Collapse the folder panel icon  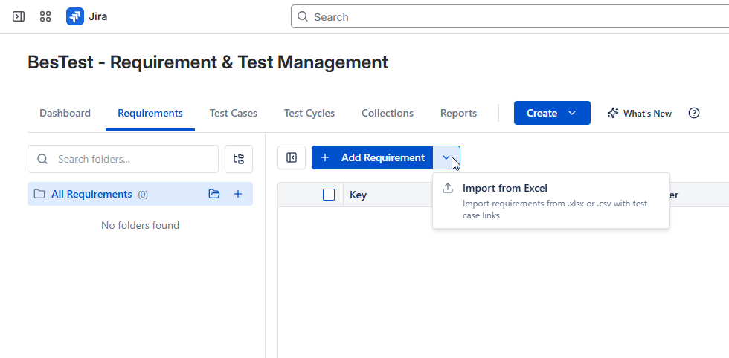(x=292, y=157)
